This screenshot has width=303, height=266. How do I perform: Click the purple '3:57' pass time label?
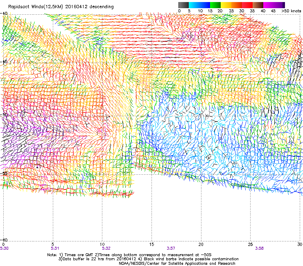(x=171, y=248)
